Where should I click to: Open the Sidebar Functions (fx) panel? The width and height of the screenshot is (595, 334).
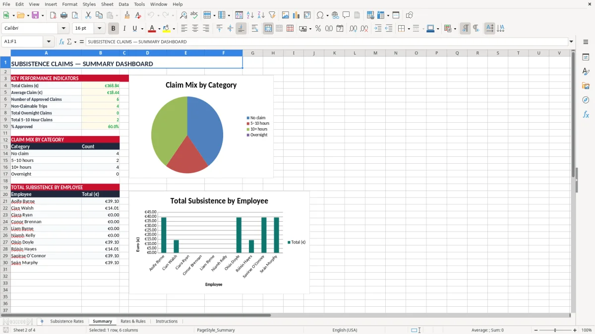586,114
